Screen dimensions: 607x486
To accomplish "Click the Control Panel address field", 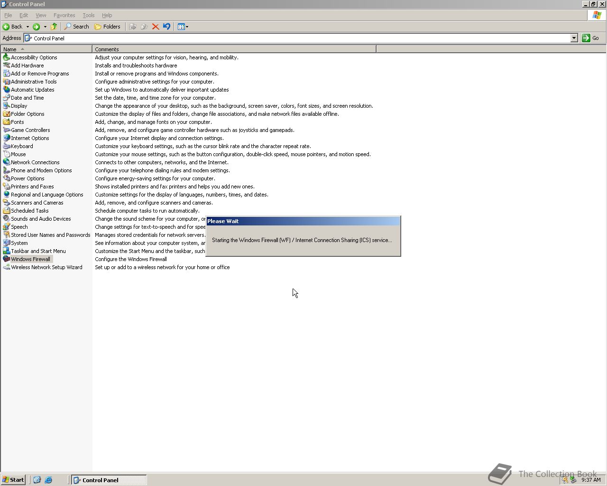I will (x=297, y=38).
